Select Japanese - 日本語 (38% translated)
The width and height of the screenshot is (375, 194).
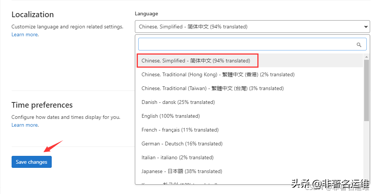coord(250,171)
